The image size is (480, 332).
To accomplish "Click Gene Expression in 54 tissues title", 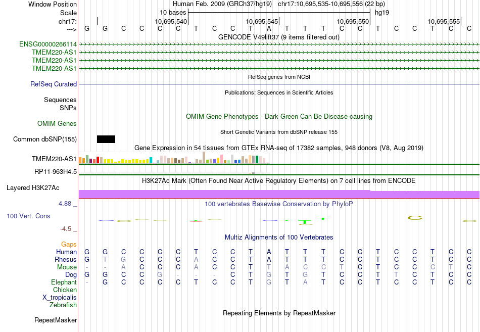I will click(x=279, y=148).
